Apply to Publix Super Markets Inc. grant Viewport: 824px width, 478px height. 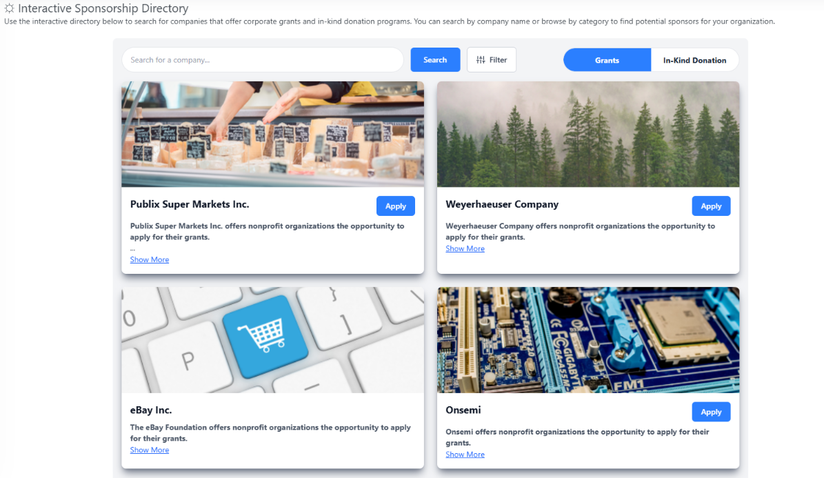[396, 206]
